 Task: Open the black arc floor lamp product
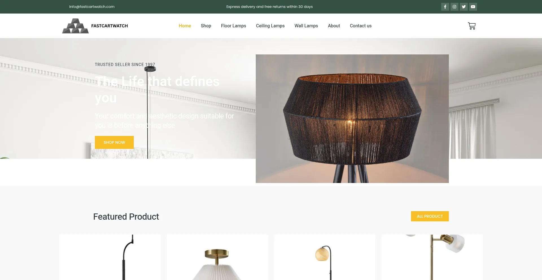click(x=110, y=257)
